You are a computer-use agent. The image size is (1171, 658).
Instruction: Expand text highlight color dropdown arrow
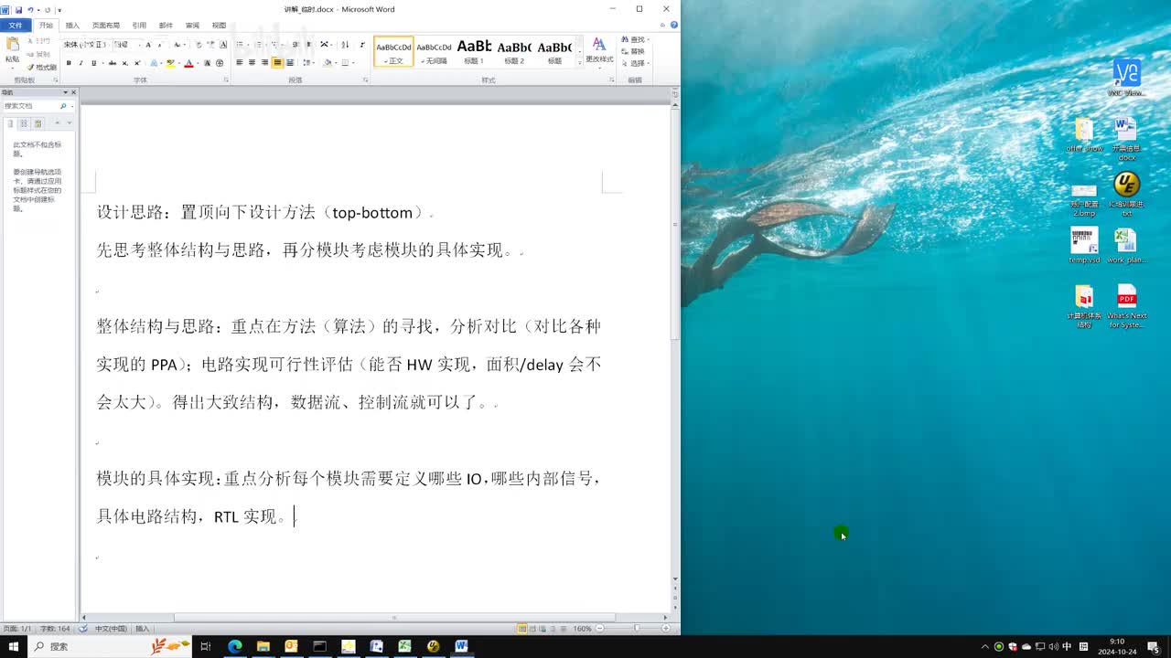(x=179, y=63)
